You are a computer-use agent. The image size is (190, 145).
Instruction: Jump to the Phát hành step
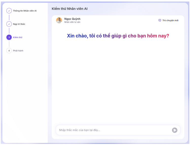pos(18,51)
